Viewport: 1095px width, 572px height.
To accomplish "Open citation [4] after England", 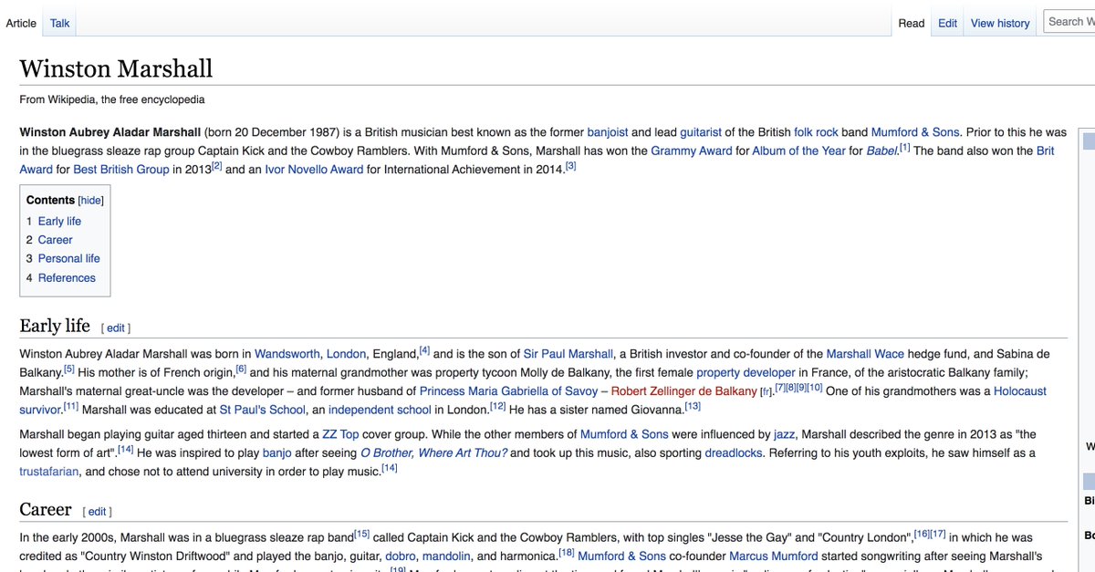I will (424, 351).
